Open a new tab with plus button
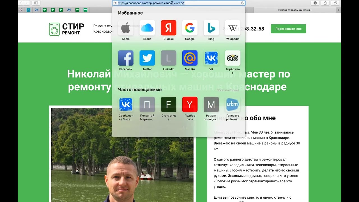The width and height of the screenshot is (359, 202). pyautogui.click(x=339, y=10)
